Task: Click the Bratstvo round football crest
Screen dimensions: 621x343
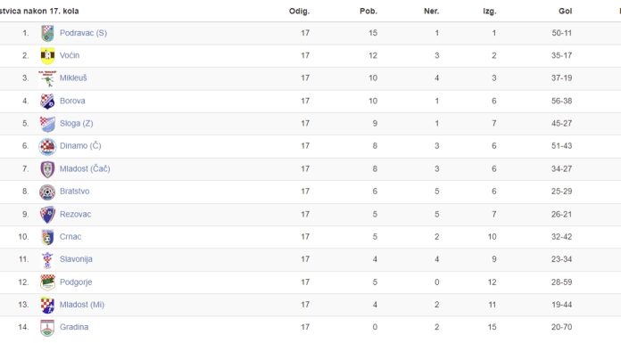Action: point(47,192)
